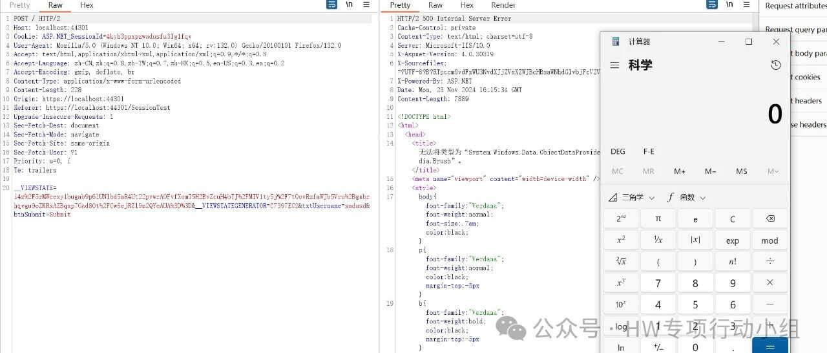Screen dimensions: 827x353
Task: Click the mod key in calculator
Action: [x=769, y=240]
